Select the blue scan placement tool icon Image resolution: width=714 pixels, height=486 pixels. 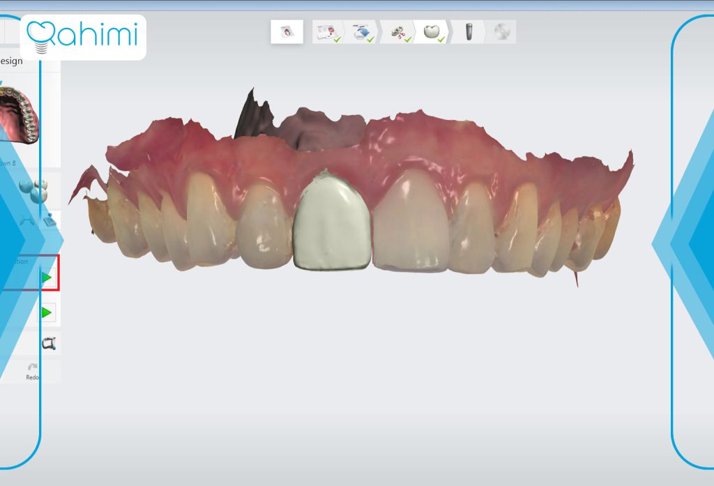pos(50,220)
